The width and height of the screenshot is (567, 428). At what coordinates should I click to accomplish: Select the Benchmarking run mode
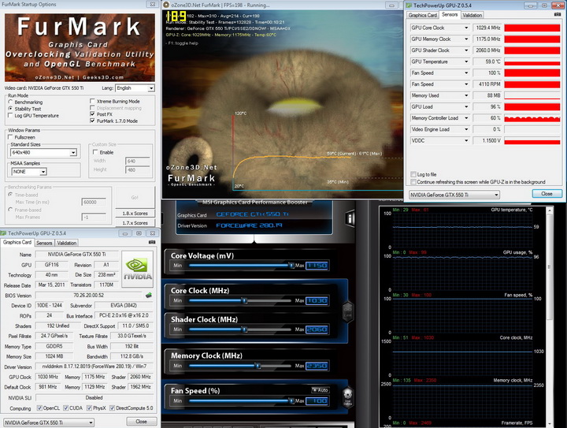(x=10, y=102)
